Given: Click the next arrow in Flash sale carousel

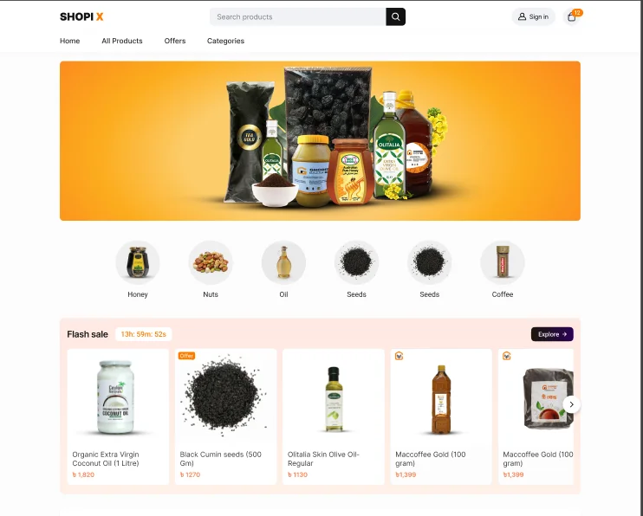Looking at the screenshot, I should (571, 404).
